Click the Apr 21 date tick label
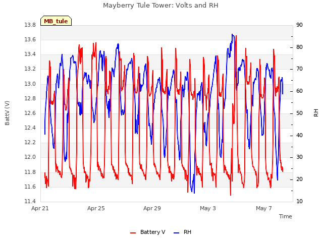Image resolution: width=323 pixels, height=242 pixels. 40,208
